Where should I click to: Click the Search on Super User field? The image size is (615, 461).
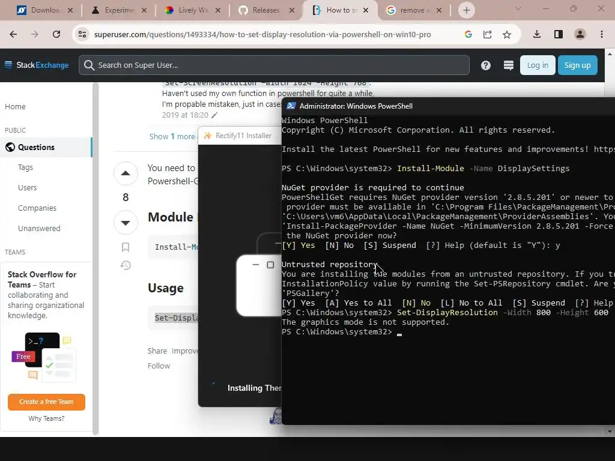274,65
